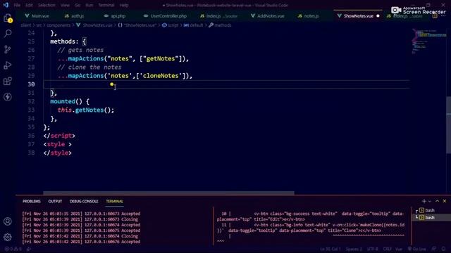Click the errors and warnings status item

(13, 249)
